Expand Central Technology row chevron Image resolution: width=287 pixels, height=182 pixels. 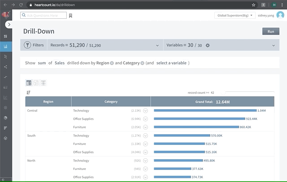(145, 110)
